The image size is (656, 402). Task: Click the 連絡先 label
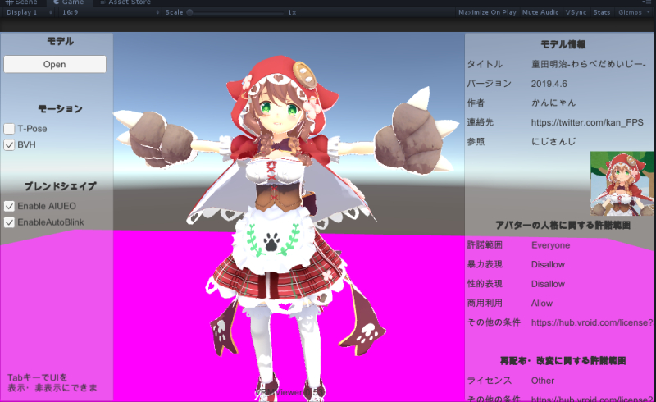click(x=481, y=122)
